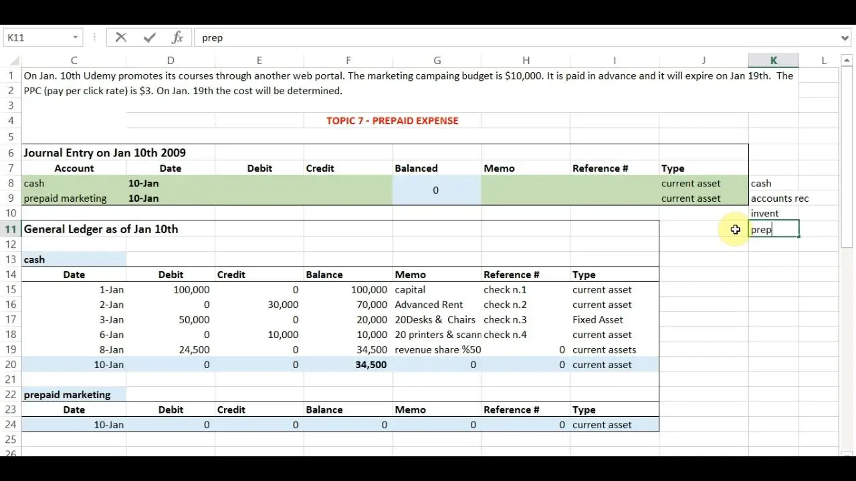Select the 24,500 debit on 8-Jan
856x481 pixels.
point(171,350)
